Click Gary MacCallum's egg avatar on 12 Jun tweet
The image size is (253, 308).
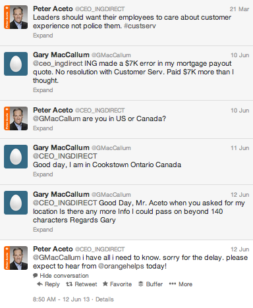16,203
